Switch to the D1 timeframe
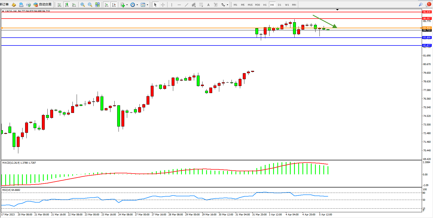Viewport: 433px width, 218px height. tap(279, 5)
